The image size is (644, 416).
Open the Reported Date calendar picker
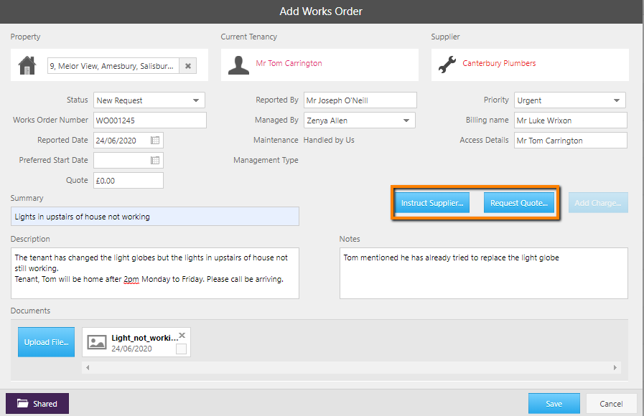click(155, 141)
